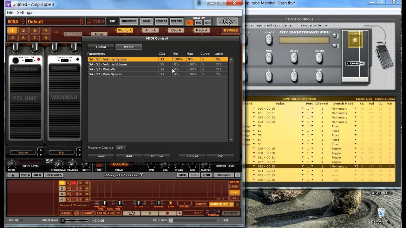Toggle the BYPASS button
This screenshot has width=406, height=228.
coord(231,30)
